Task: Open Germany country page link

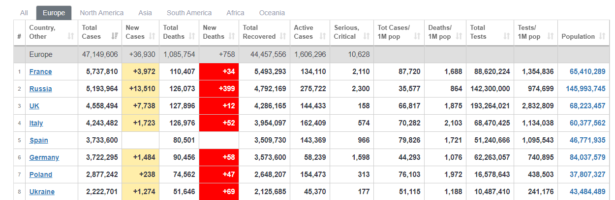Action: click(44, 157)
